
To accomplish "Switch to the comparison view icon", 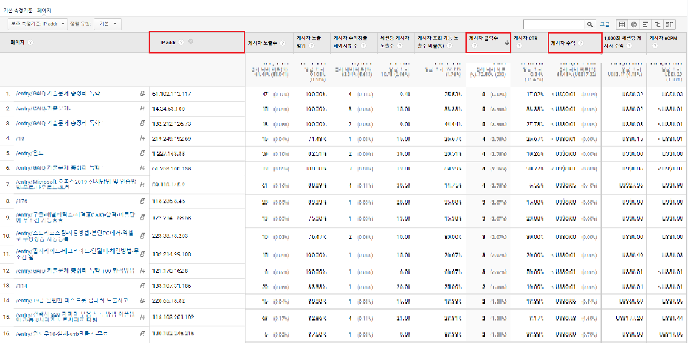I will 657,24.
